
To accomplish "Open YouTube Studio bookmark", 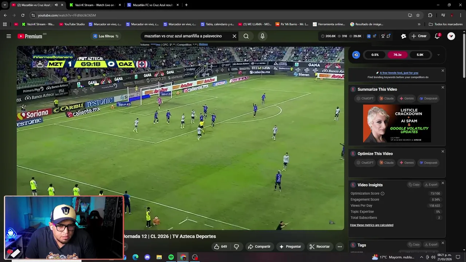I will pyautogui.click(x=72, y=24).
